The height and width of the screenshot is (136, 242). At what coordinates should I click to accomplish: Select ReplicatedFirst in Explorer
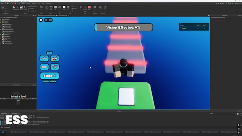pyautogui.click(x=8, y=28)
